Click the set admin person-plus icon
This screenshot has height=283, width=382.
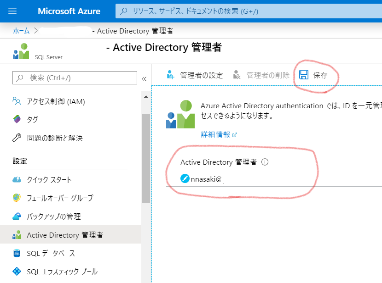click(171, 75)
